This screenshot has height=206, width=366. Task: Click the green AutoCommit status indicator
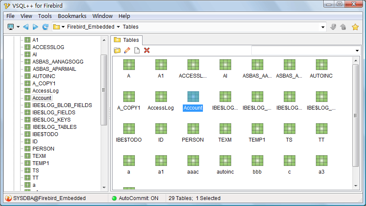tap(114, 198)
